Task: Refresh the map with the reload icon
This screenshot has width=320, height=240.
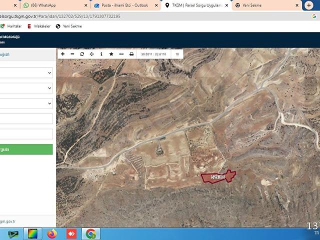Action: tap(82, 54)
